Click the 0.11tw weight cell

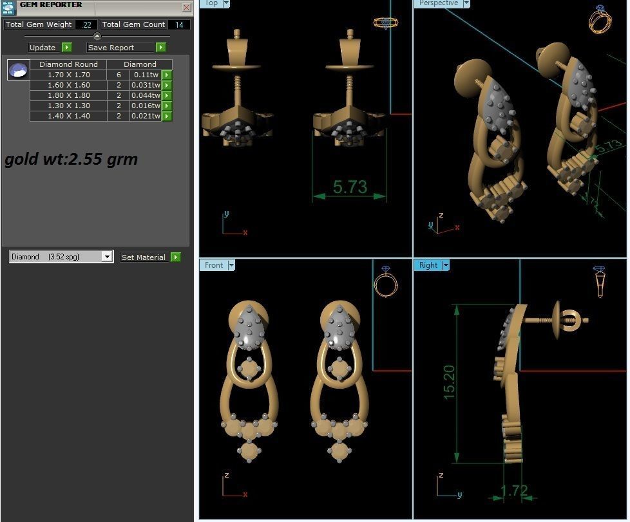146,75
